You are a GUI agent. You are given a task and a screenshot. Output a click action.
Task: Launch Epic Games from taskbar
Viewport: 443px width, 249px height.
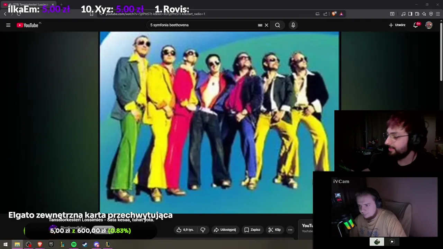tap(51, 244)
